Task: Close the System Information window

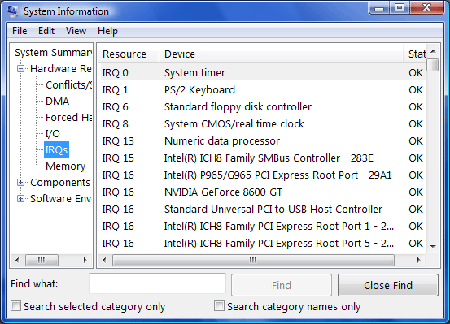Action: (426, 8)
